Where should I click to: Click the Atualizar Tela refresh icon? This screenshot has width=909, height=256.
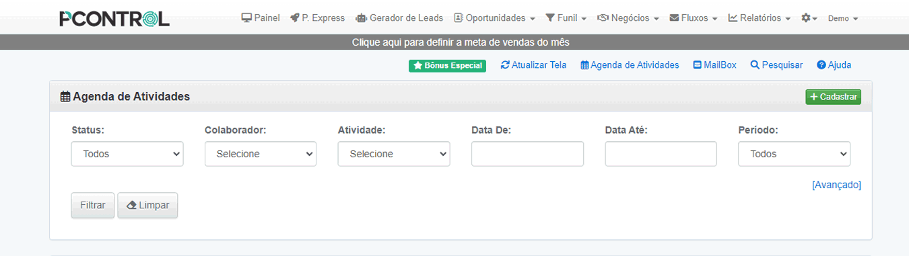(505, 65)
